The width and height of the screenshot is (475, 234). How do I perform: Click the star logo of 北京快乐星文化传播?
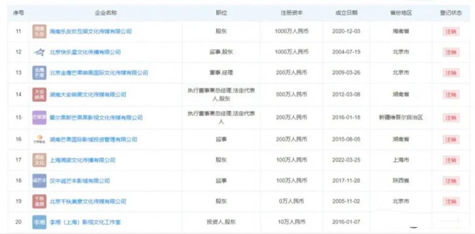click(x=39, y=52)
